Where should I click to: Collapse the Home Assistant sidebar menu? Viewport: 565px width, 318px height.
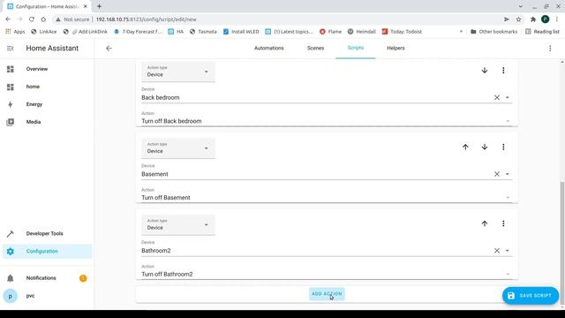click(10, 49)
